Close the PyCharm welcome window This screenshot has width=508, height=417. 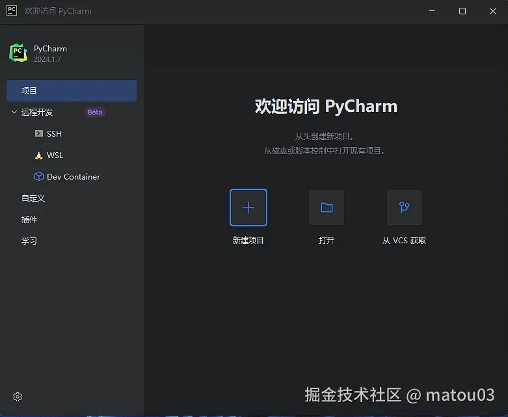[x=493, y=11]
